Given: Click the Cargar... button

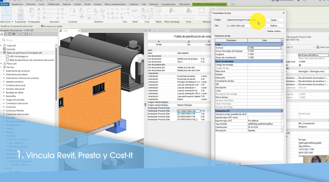Looking at the screenshot, I should (274, 20).
